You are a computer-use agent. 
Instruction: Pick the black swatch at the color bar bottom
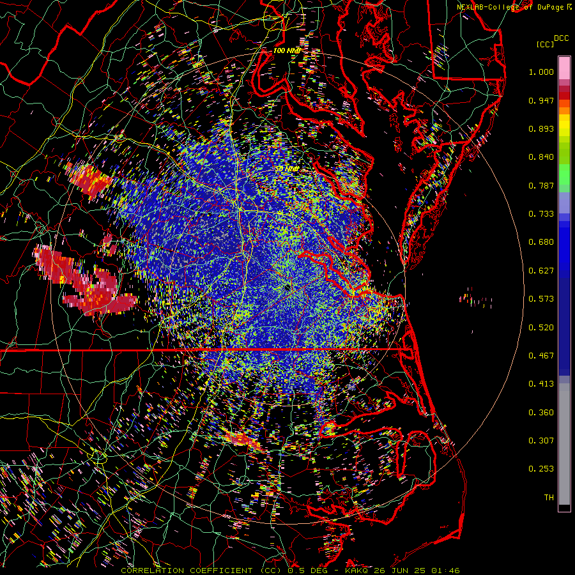click(x=564, y=508)
